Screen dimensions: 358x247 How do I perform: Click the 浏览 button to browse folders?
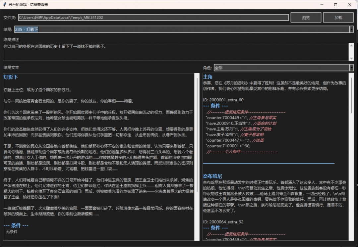point(306,18)
